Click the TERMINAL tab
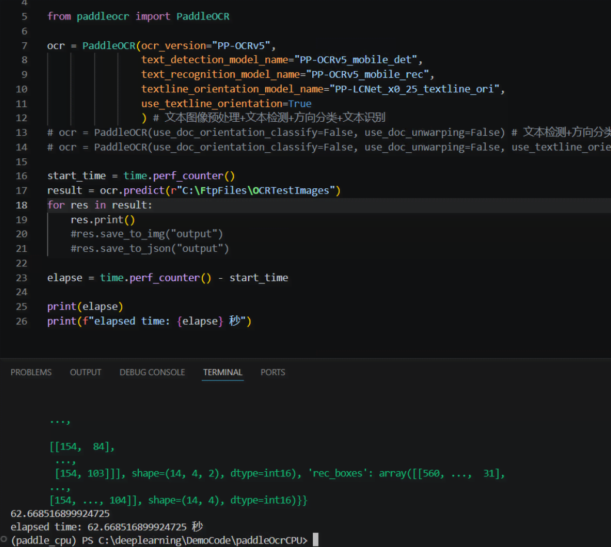Viewport: 611px width, 547px height. pos(222,372)
